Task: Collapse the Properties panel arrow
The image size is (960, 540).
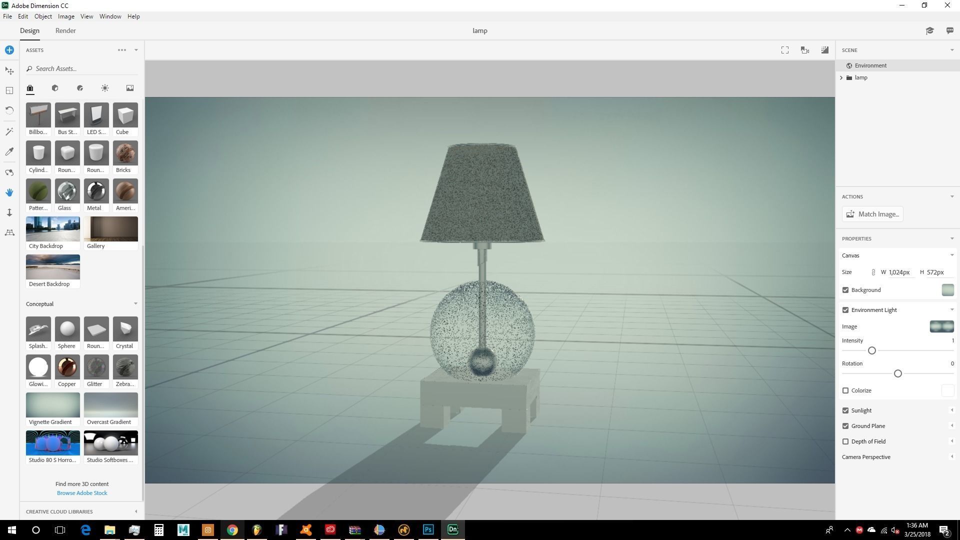Action: pyautogui.click(x=952, y=238)
